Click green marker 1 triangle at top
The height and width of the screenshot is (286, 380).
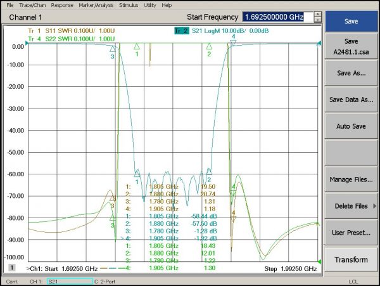137,46
